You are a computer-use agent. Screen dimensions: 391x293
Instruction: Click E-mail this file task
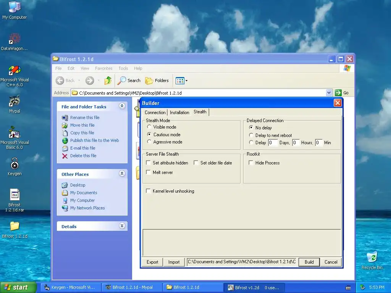82,148
